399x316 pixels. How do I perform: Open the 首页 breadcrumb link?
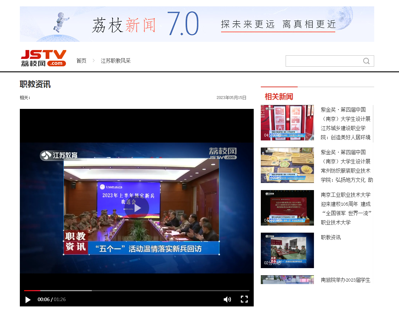click(82, 61)
